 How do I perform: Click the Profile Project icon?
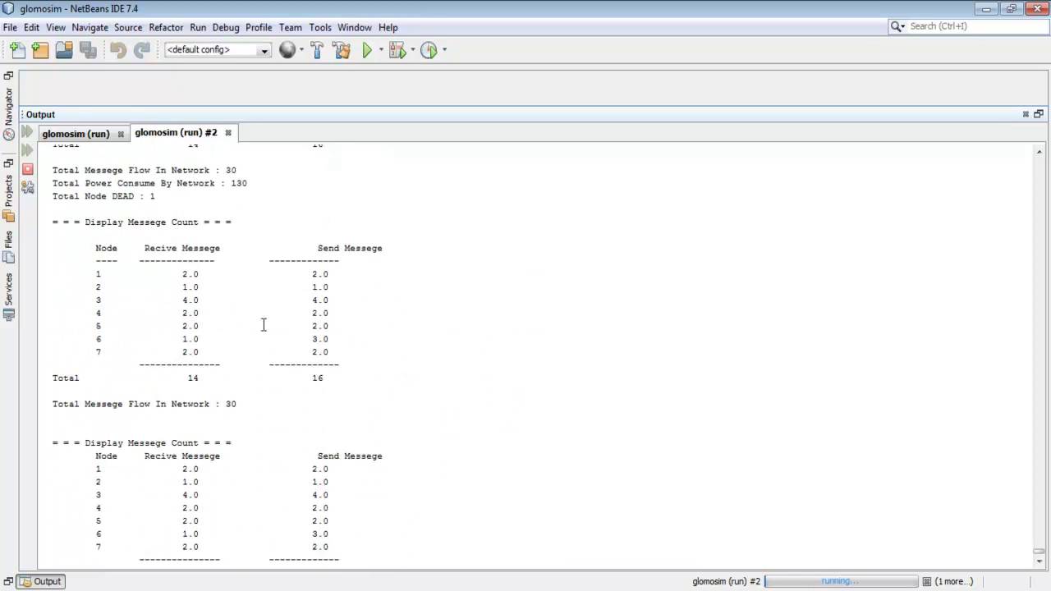point(429,50)
